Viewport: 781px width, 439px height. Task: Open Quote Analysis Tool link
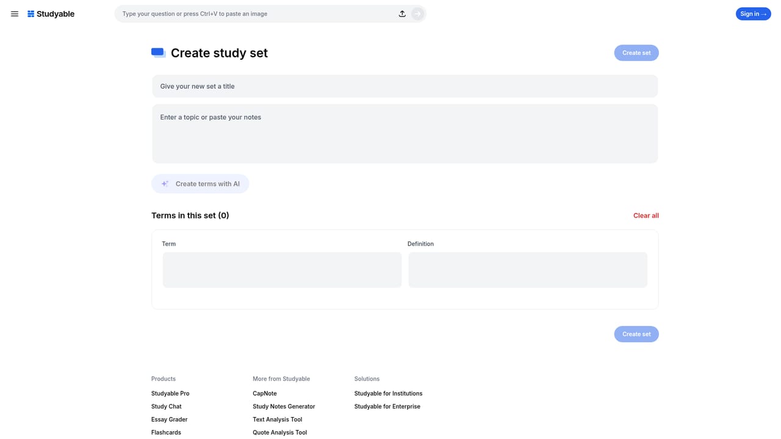(280, 432)
